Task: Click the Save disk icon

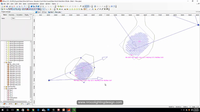Action: pyautogui.click(x=7, y=6)
